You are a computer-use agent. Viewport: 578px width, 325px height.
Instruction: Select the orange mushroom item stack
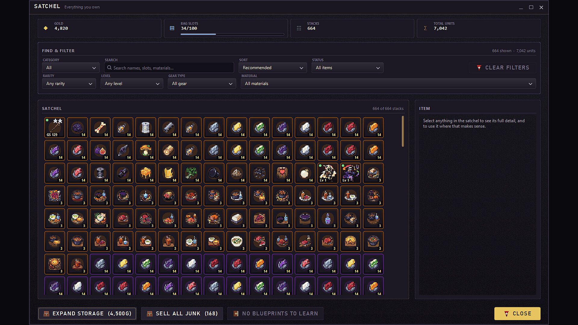pos(146,150)
